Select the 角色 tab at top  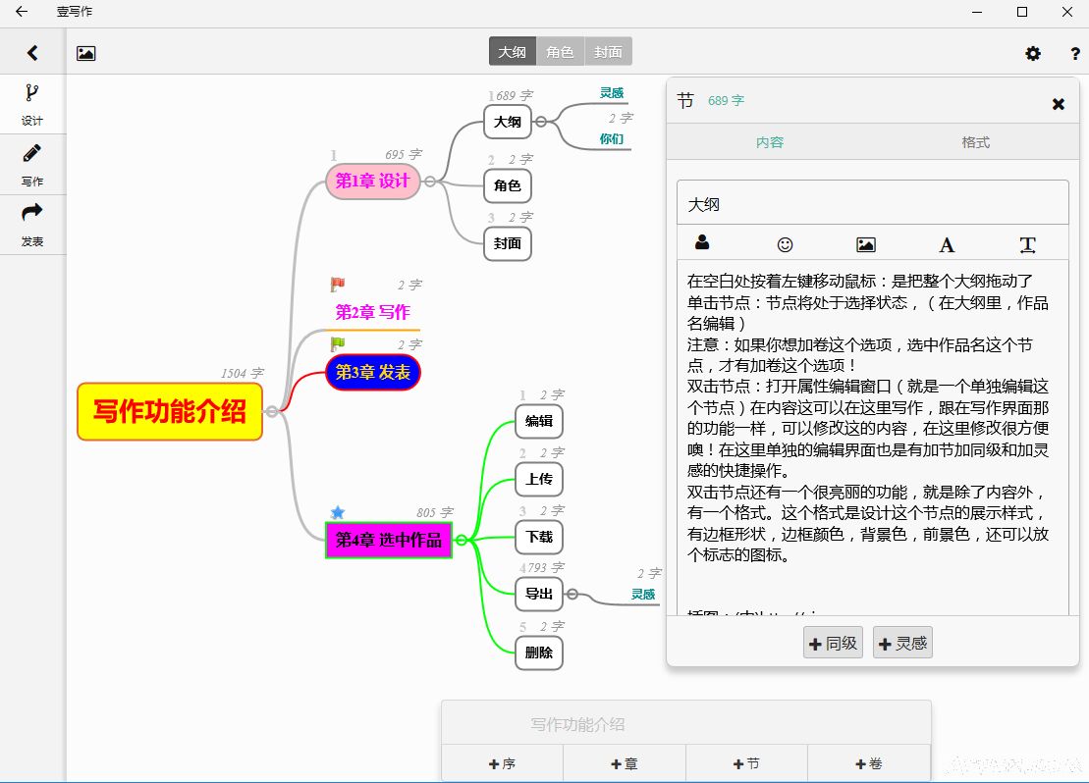(x=560, y=52)
